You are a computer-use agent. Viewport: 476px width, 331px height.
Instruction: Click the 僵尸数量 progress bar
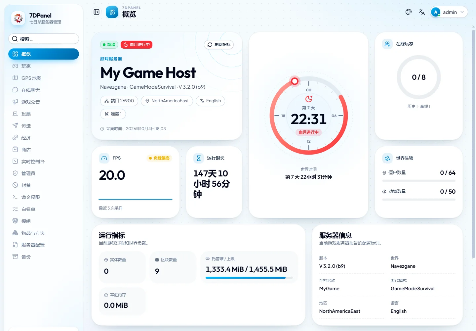(x=419, y=181)
